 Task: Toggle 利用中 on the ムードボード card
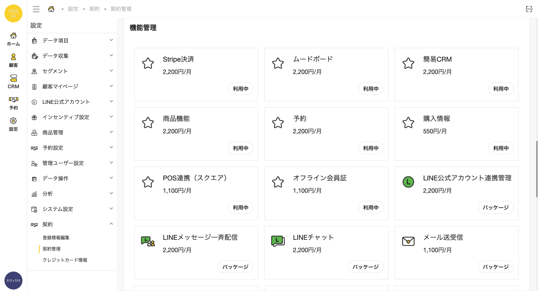[x=371, y=89]
